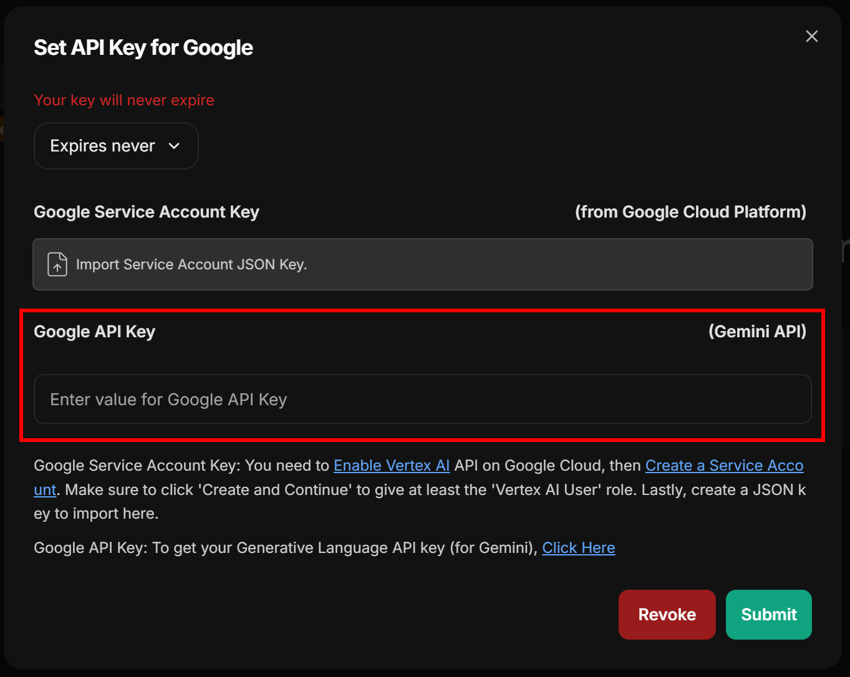Image resolution: width=850 pixels, height=677 pixels.
Task: Submit the Google API key
Action: click(x=768, y=614)
